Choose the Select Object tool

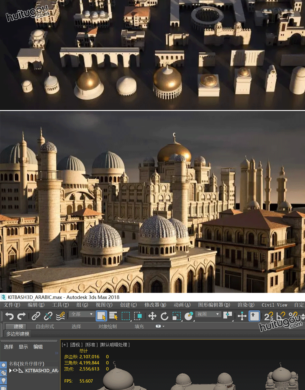102,316
